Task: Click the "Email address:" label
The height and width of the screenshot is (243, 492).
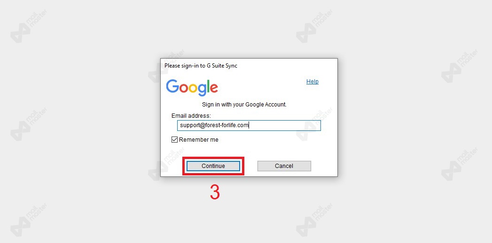Action: 191,115
